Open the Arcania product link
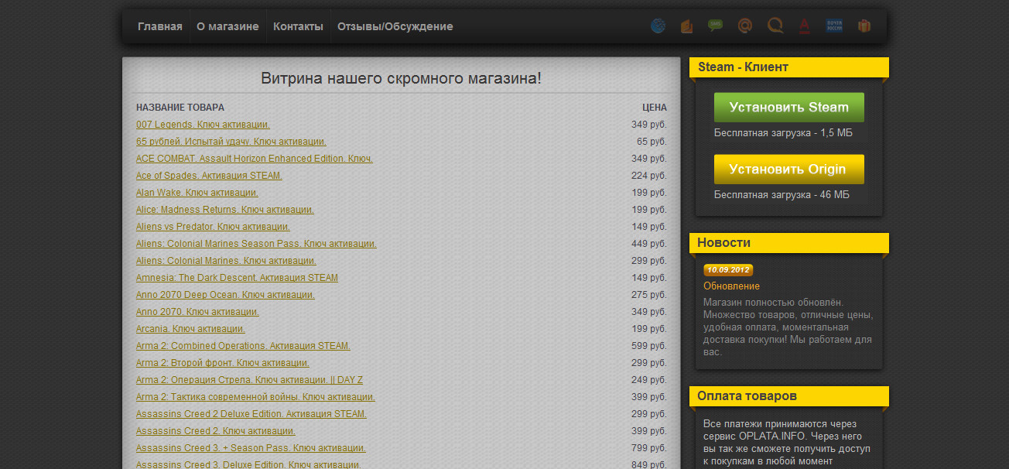 tap(190, 329)
